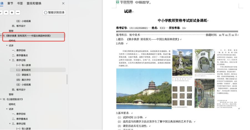Click the up-arrow icon in outline toolbar
250x130 pixels.
6,12
